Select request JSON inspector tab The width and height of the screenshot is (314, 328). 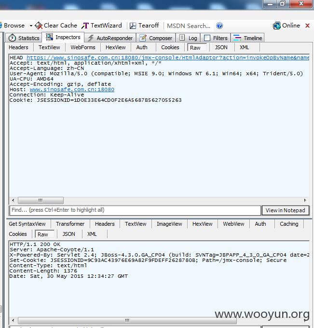[221, 47]
